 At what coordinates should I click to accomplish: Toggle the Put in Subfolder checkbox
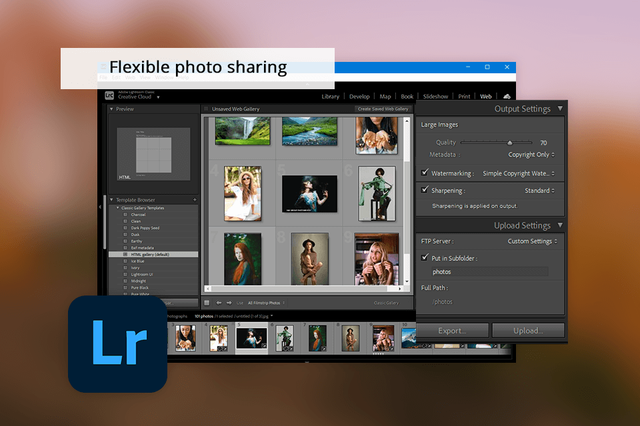click(425, 257)
